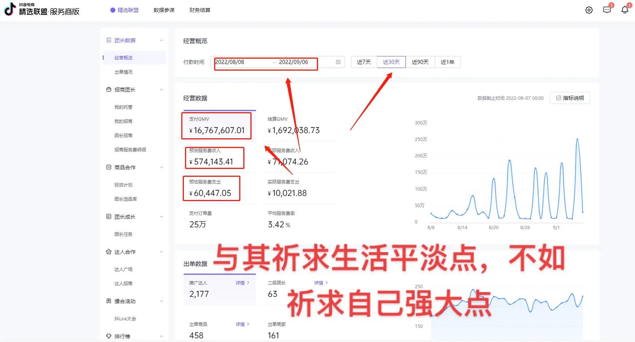Collapse the 达人合作 section chevron
Screen dimensions: 635x342
click(x=161, y=252)
